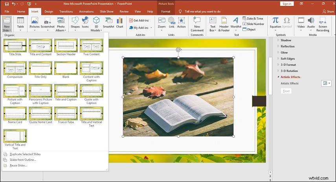Open Header & Footer

click(224, 24)
